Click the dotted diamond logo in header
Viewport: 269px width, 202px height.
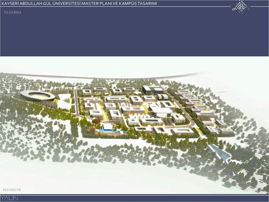pos(240,6)
